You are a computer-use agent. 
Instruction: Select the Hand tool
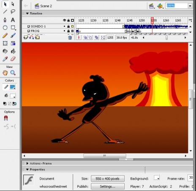(x=5, y=73)
